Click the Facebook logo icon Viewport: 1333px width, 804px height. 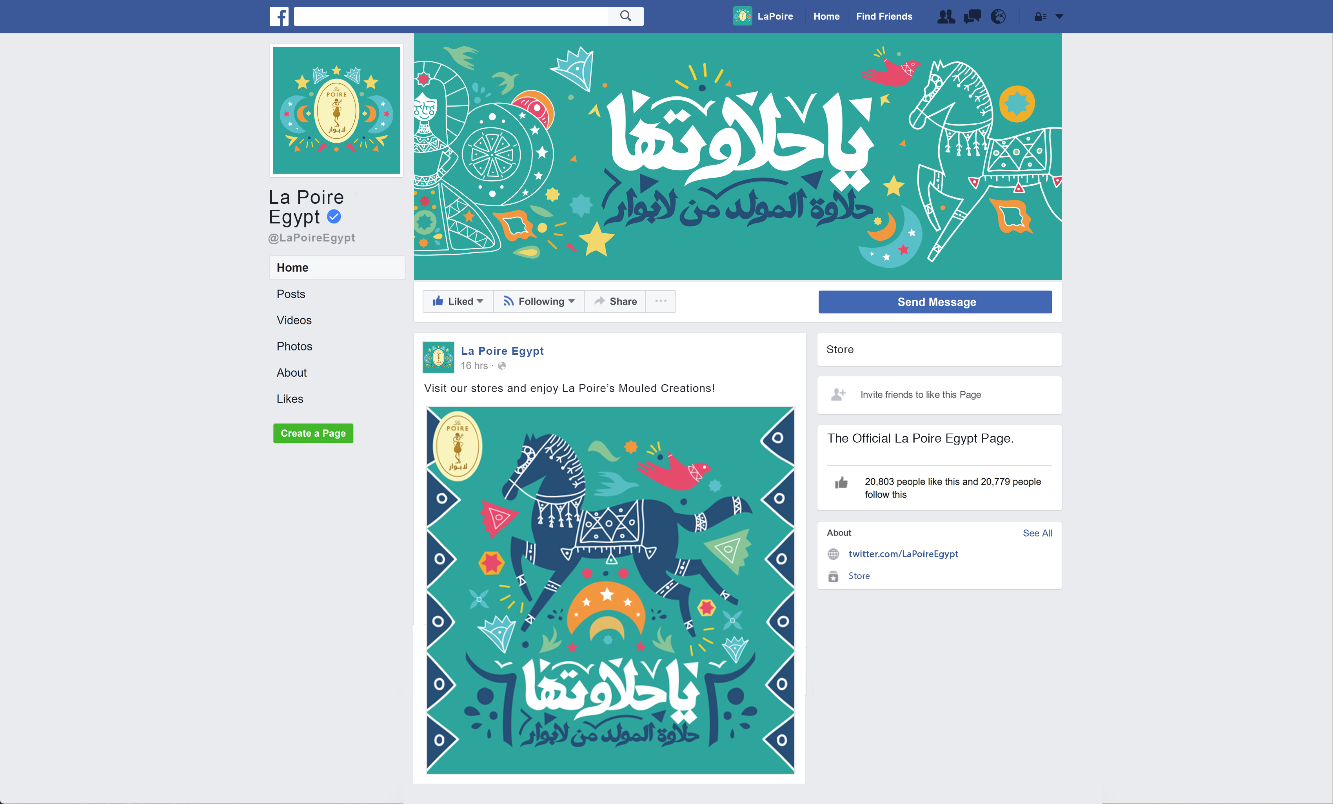279,16
